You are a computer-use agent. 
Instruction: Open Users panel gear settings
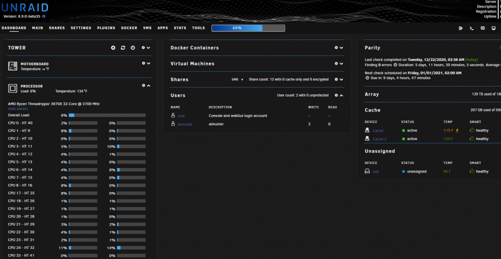(336, 95)
